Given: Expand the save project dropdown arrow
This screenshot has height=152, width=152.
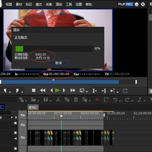Looking at the screenshot, I should click(x=51, y=101).
